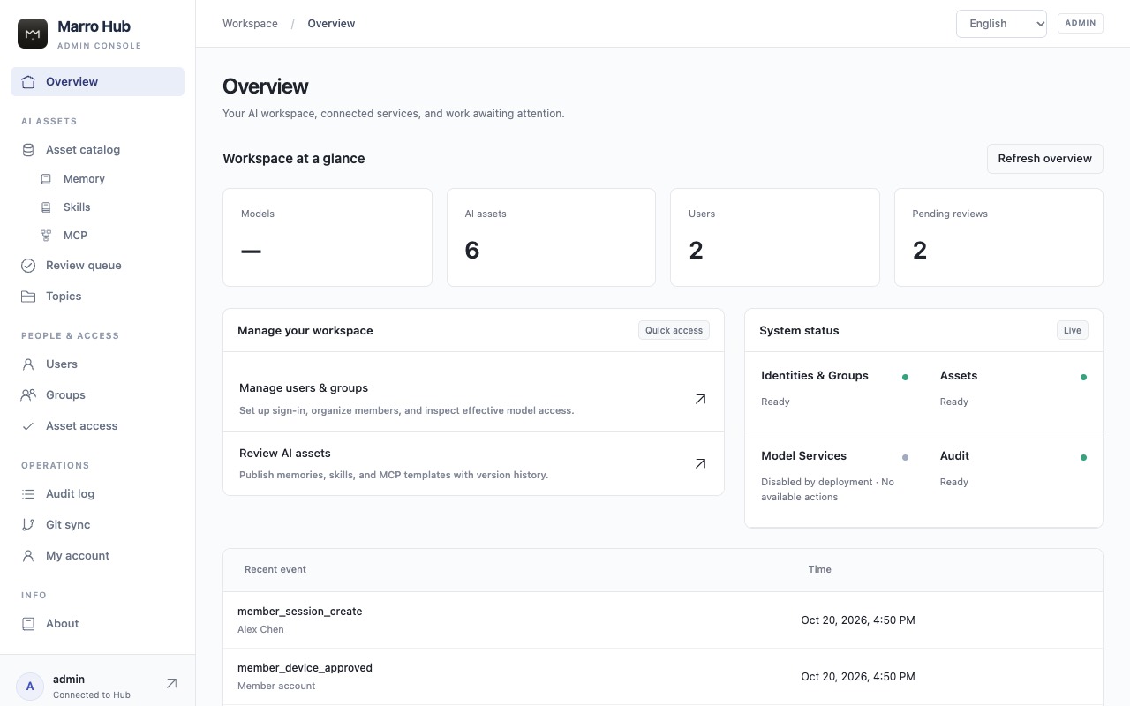This screenshot has height=706, width=1130.
Task: Open the Memory sub-item in Asset catalog
Action: click(106, 179)
